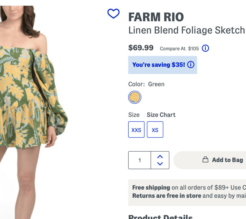Select size XS
The height and width of the screenshot is (219, 246).
(155, 130)
